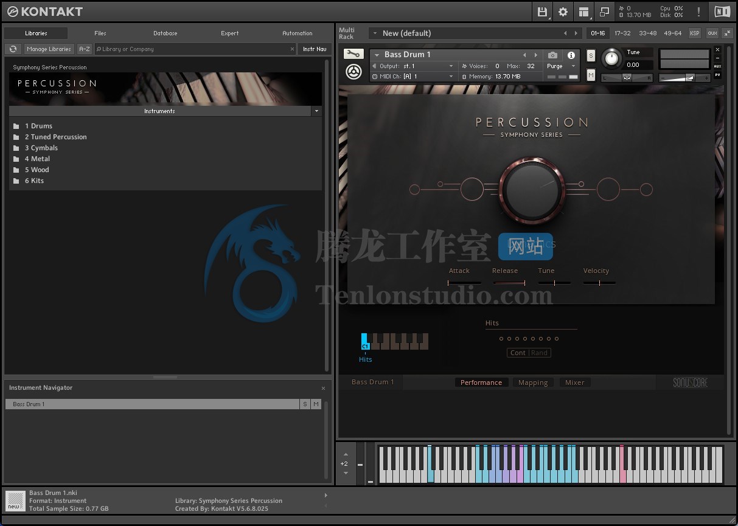Shift keyboard octave up arrow
Screen dimensions: 738x526
click(x=346, y=454)
